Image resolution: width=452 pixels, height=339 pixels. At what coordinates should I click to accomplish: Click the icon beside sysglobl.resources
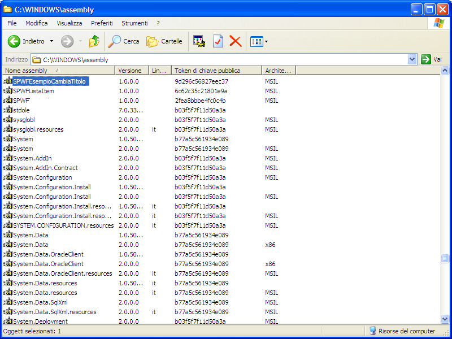(8, 129)
